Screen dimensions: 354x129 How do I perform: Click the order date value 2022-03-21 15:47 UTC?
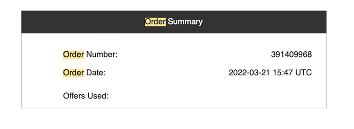(270, 72)
